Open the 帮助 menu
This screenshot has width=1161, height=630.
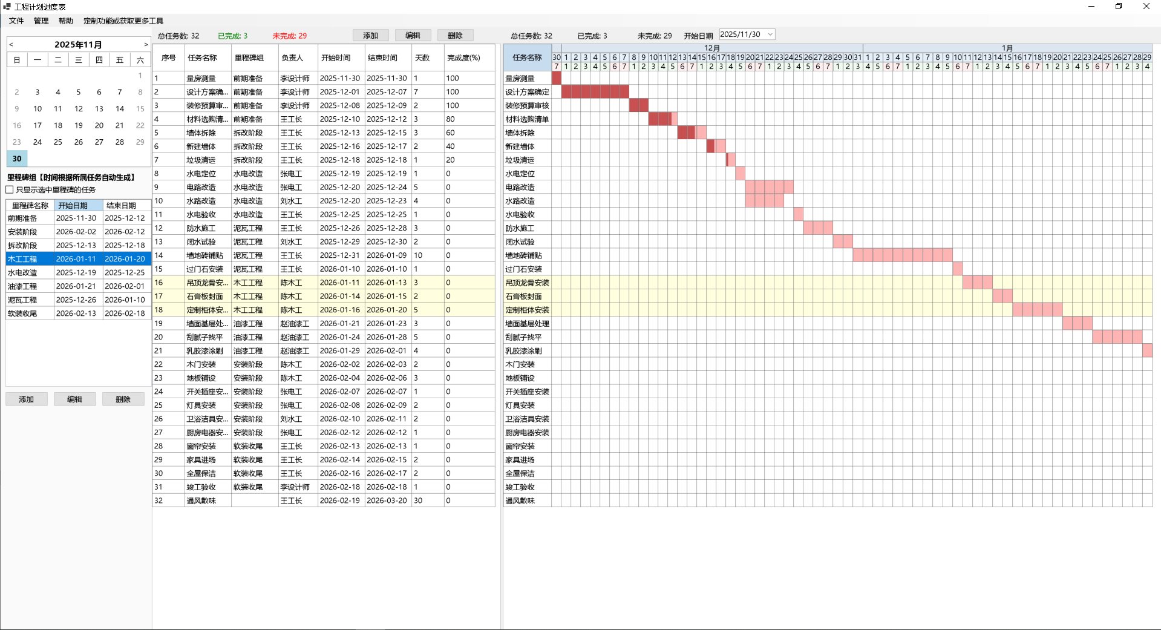[x=66, y=21]
